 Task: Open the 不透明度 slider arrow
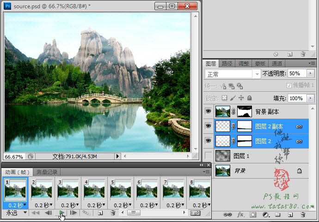(310, 73)
